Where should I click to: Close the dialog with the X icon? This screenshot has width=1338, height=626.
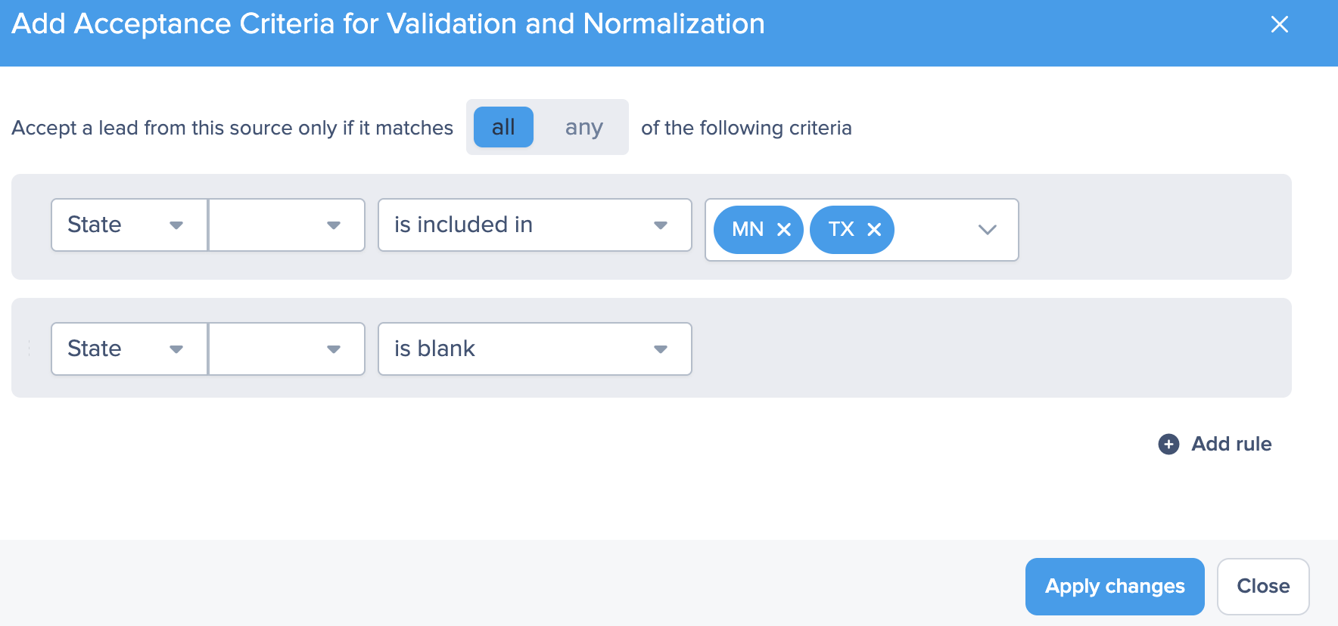(1279, 25)
